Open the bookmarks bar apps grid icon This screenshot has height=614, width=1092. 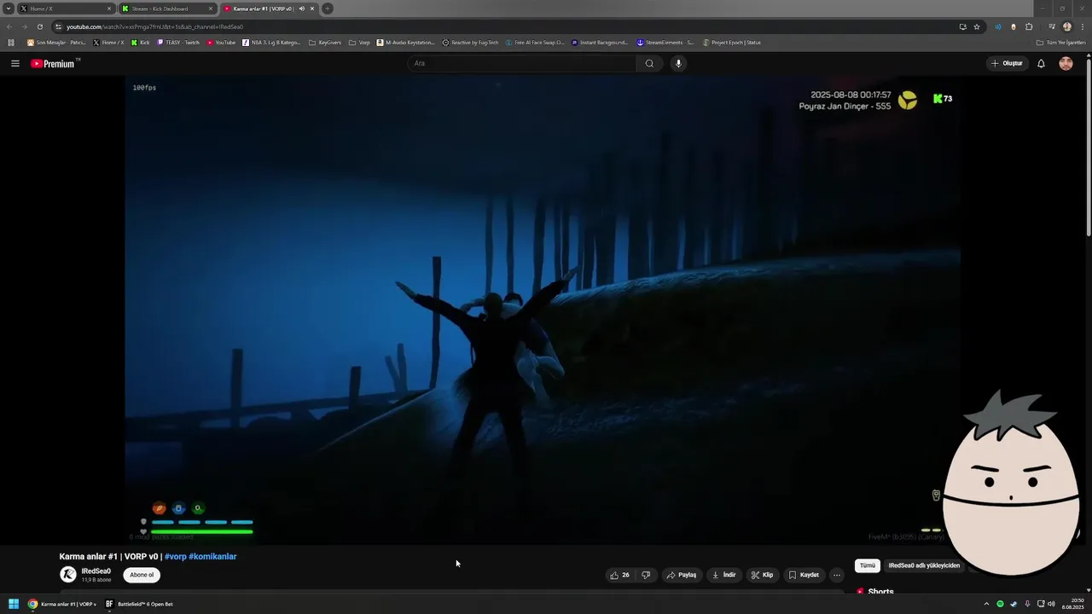11,42
